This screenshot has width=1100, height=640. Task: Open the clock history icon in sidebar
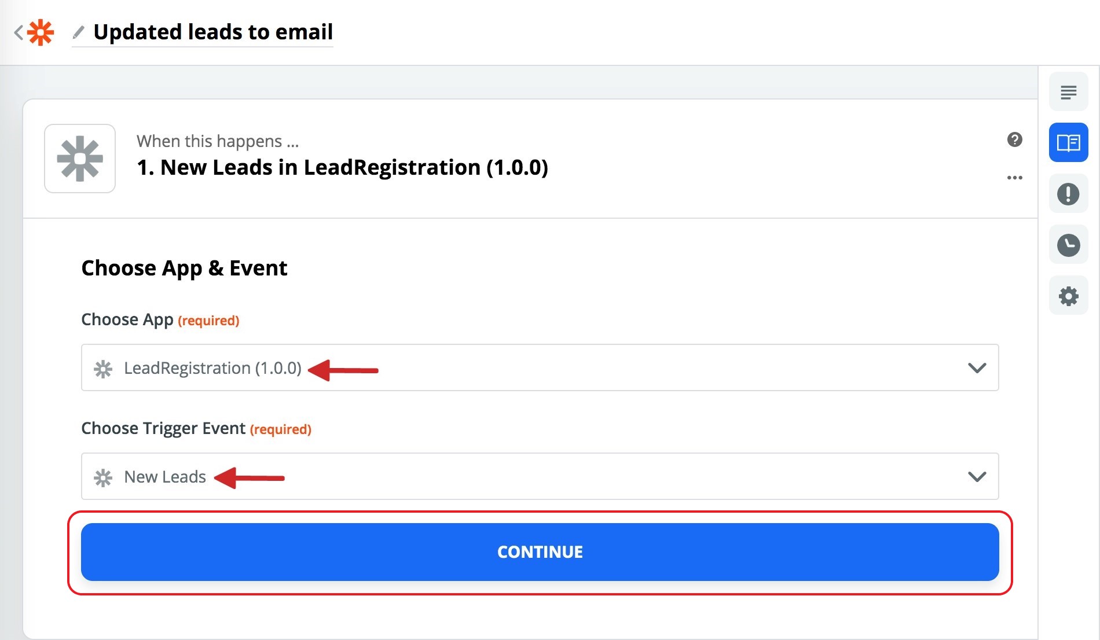click(1068, 245)
